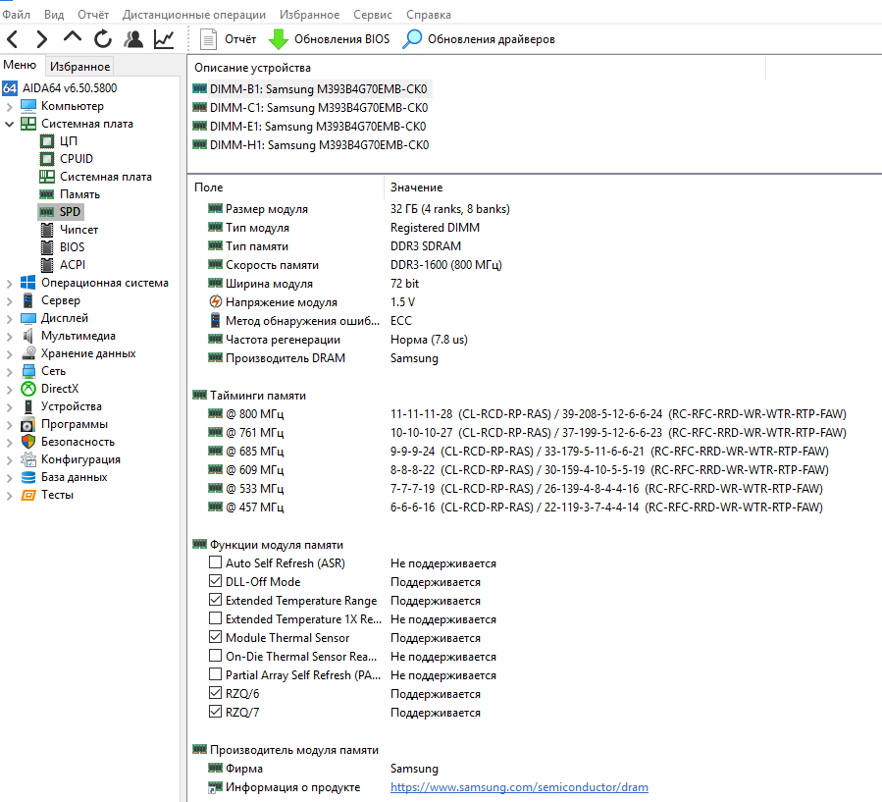Toggle DLL-Off Mode checkbox
This screenshot has width=882, height=802.
pos(215,581)
